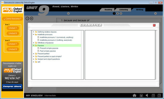The width and height of the screenshot is (164, 99).
Task: Click the play circle icon above panel
Action: point(27,18)
